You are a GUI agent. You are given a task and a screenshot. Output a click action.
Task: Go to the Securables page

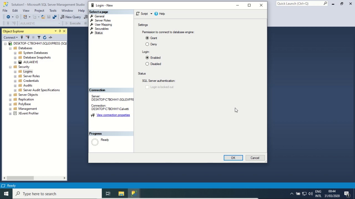[102, 29]
